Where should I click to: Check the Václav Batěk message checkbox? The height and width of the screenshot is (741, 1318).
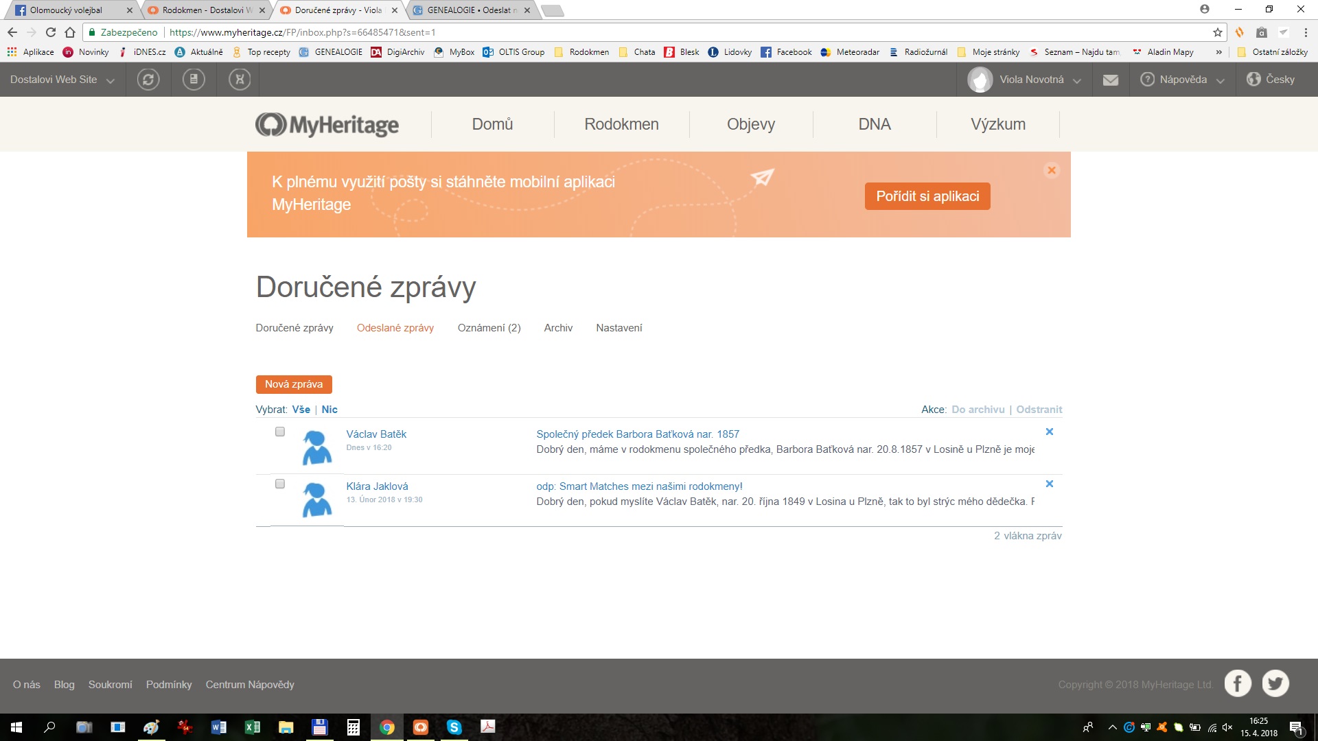click(280, 432)
